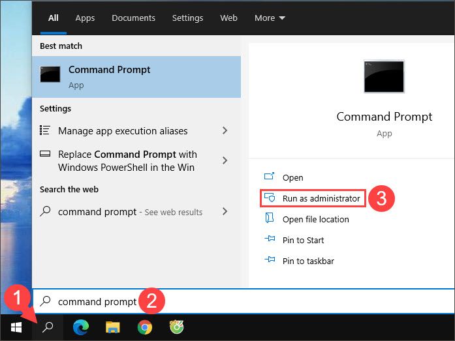Switch to the Documents tab
This screenshot has height=341, width=455.
click(133, 18)
